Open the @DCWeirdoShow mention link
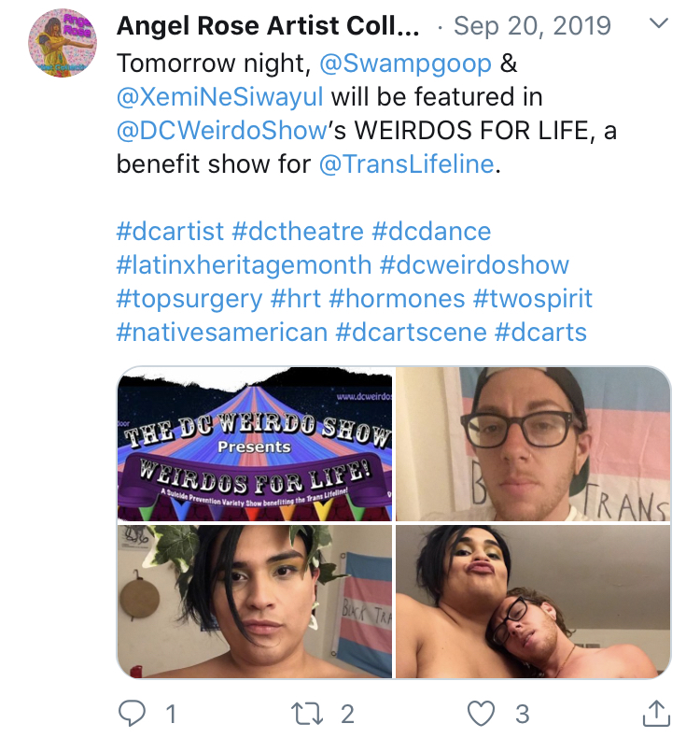The width and height of the screenshot is (700, 752). [222, 131]
